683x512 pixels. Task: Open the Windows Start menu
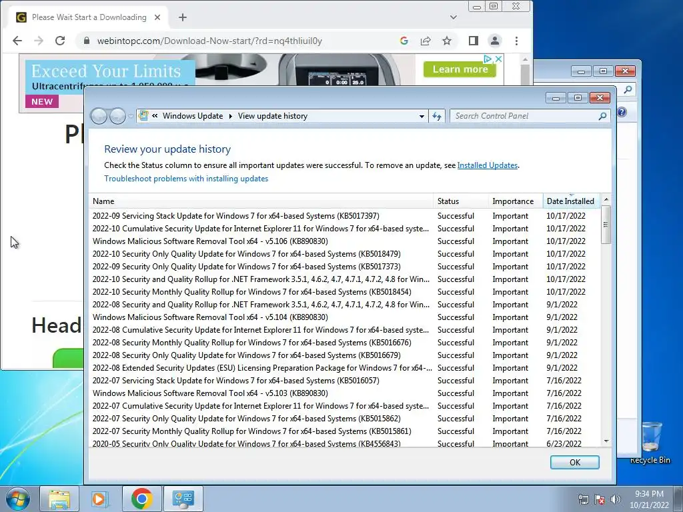[17, 499]
